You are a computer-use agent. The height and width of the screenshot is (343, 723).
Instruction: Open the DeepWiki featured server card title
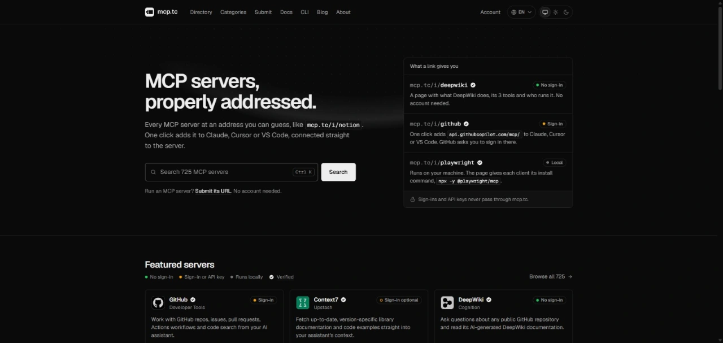(x=471, y=299)
